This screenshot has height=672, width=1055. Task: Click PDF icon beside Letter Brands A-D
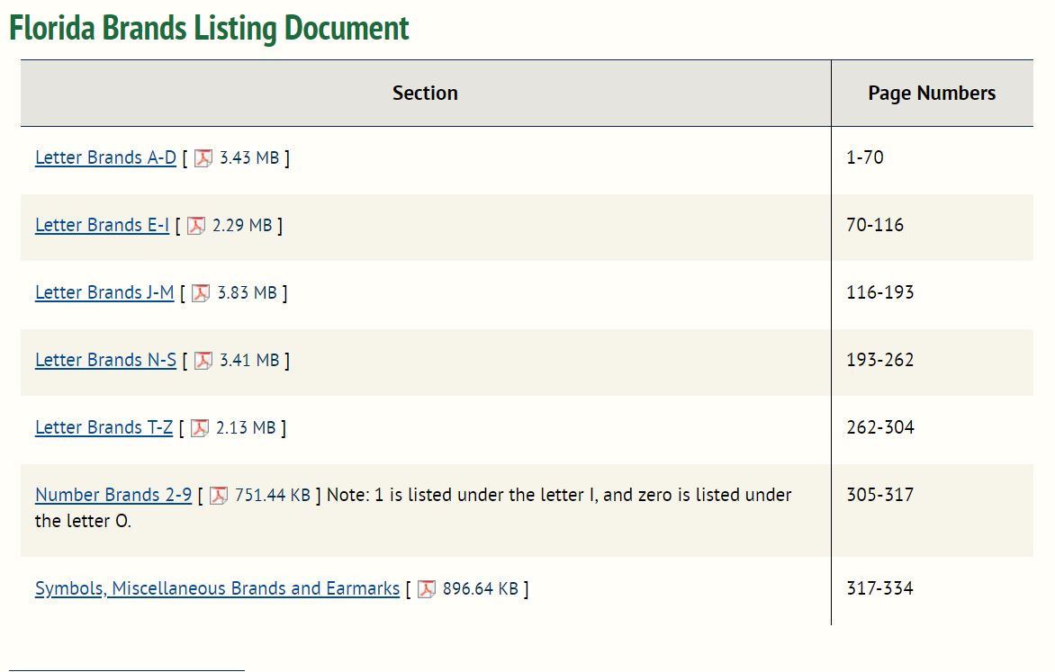tap(203, 158)
